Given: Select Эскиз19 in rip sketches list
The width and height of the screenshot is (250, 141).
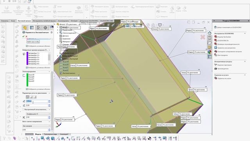Looking at the screenshot, I should point(31,75).
